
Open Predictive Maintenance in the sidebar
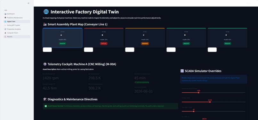click(17, 18)
